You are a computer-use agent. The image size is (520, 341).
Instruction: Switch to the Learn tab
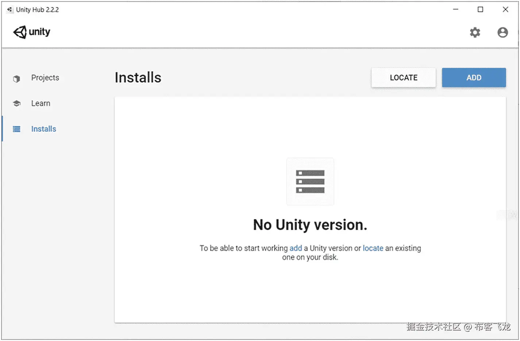coord(41,103)
